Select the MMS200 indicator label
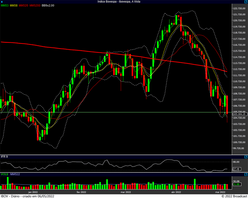Screen dimensions: 248x198 [x=35, y=6]
